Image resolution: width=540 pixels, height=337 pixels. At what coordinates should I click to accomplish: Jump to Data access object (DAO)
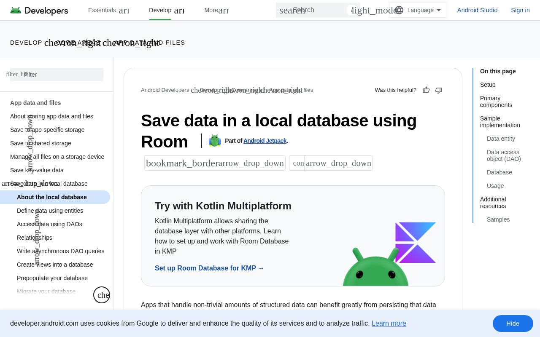click(504, 155)
